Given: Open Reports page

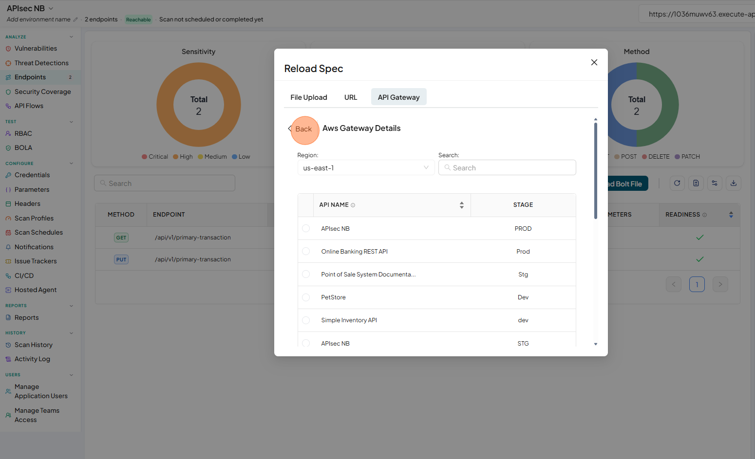Looking at the screenshot, I should 26,318.
